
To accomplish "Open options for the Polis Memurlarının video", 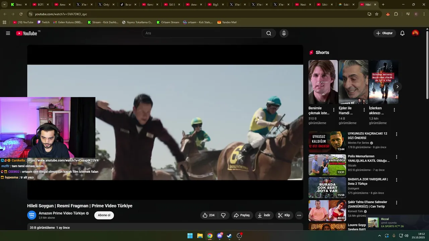I will coord(396,157).
